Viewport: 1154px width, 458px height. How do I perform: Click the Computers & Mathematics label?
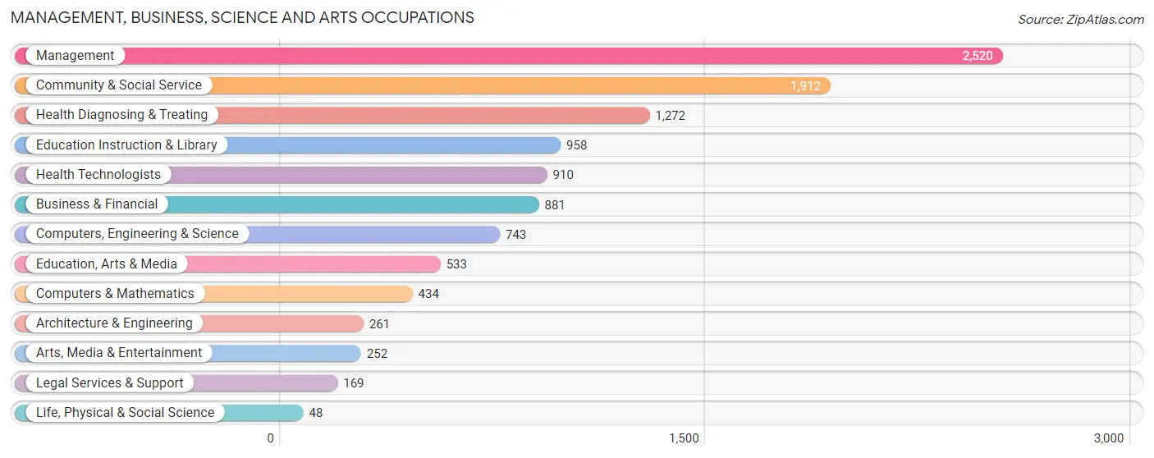click(115, 293)
